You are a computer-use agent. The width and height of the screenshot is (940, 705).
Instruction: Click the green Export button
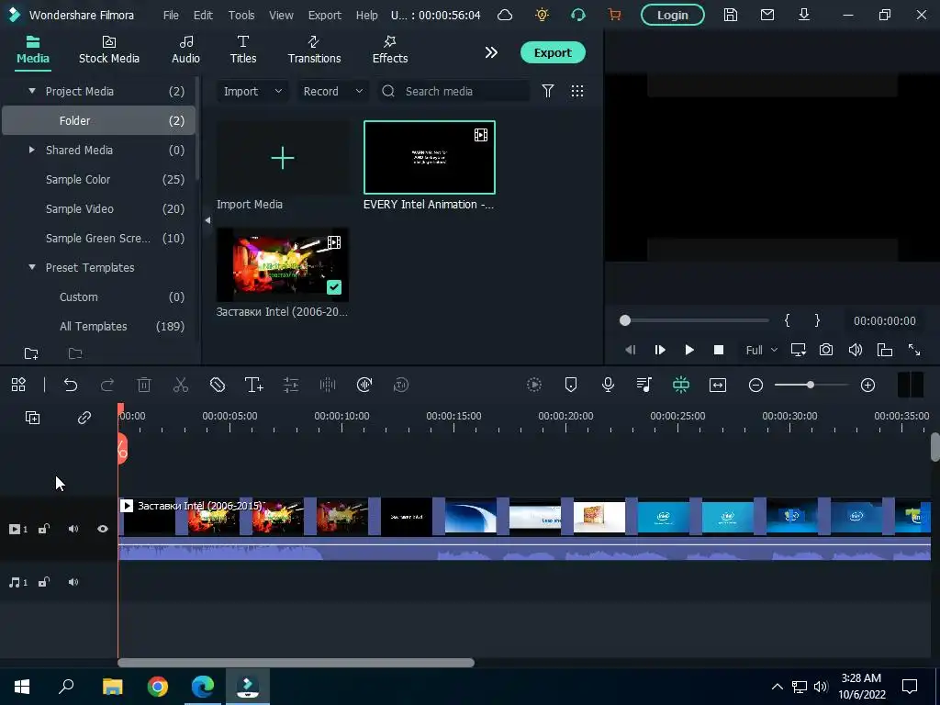553,52
